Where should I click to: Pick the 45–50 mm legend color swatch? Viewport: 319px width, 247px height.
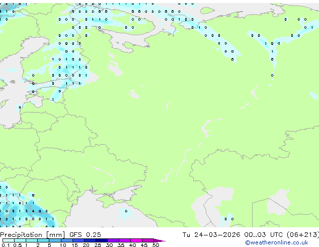[x=148, y=240]
